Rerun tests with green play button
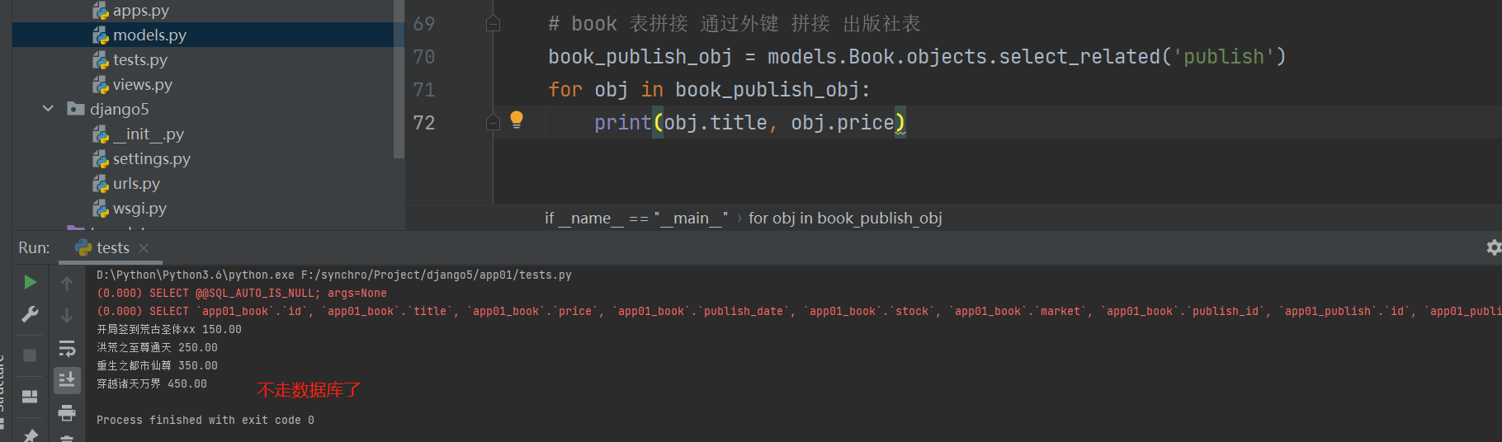This screenshot has width=1502, height=442. 30,283
